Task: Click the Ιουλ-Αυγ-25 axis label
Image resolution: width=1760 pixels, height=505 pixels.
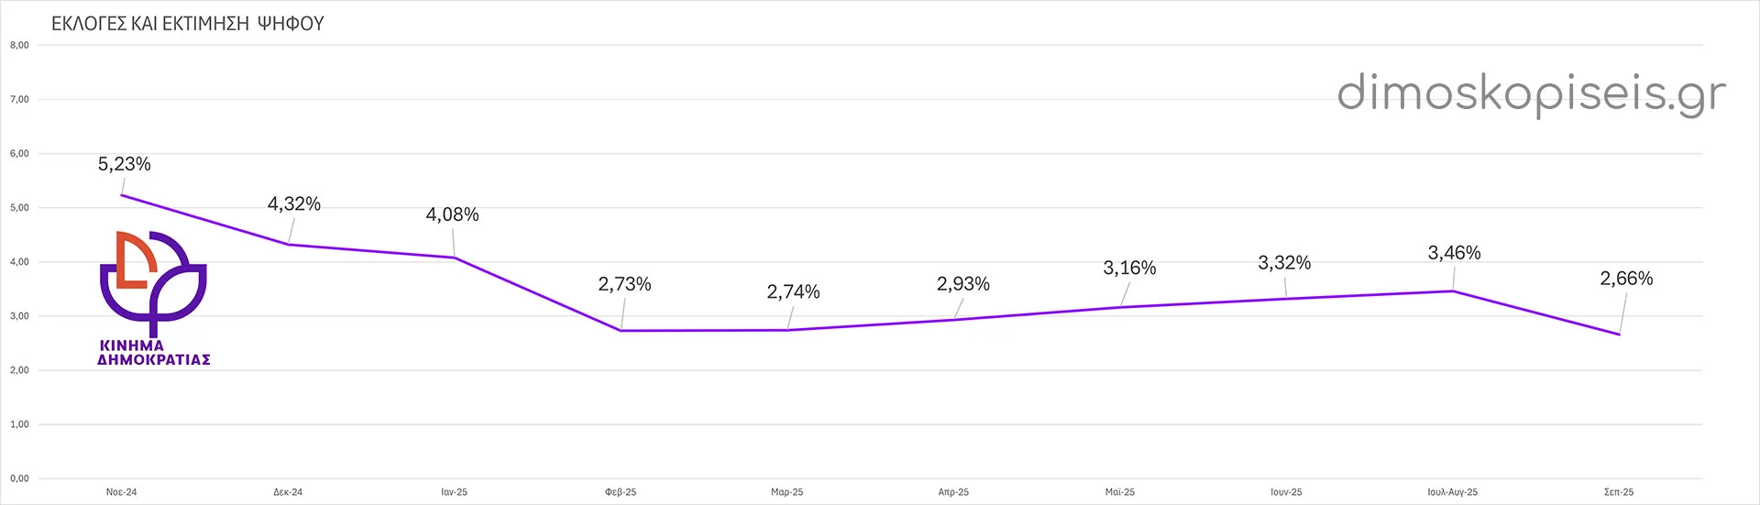Action: point(1452,492)
